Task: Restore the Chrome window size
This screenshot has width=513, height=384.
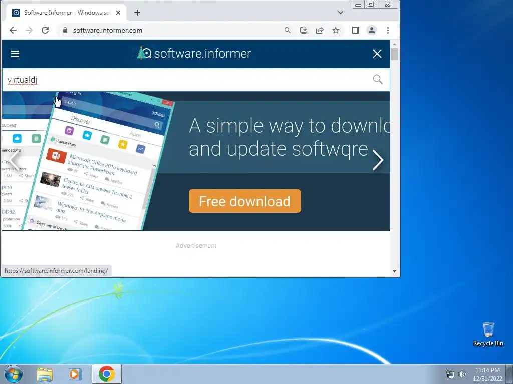Action: 371,4
